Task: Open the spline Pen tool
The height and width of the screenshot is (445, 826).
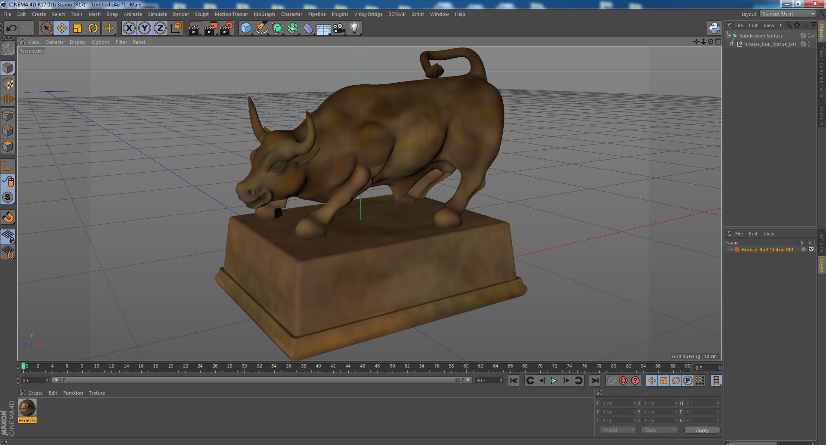Action: [x=261, y=28]
